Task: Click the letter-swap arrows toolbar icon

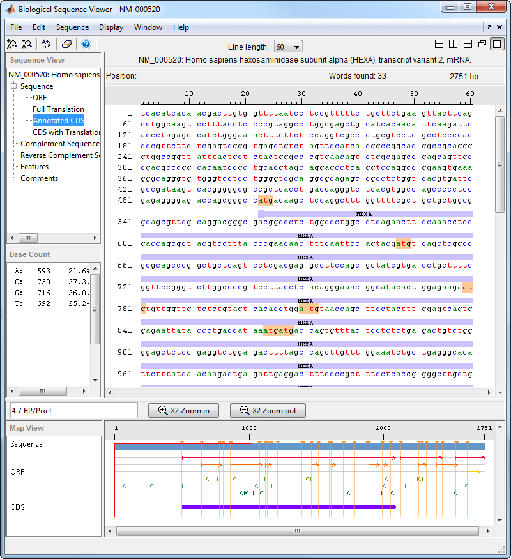Action: tap(46, 44)
